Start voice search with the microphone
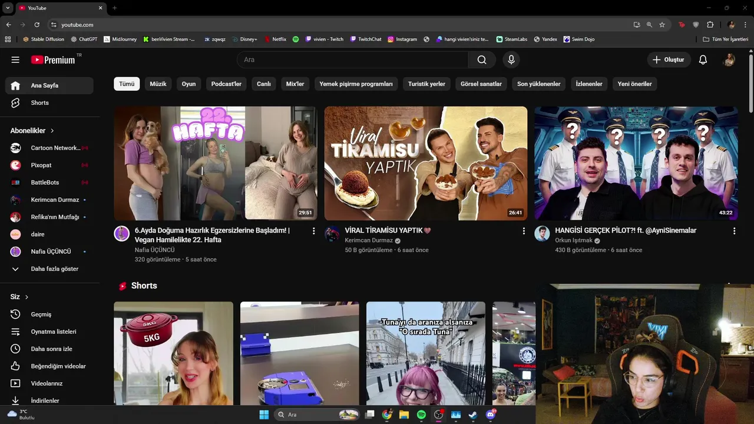This screenshot has height=424, width=754. (511, 59)
